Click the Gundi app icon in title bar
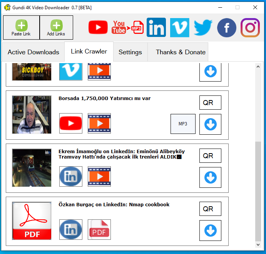 (7, 7)
